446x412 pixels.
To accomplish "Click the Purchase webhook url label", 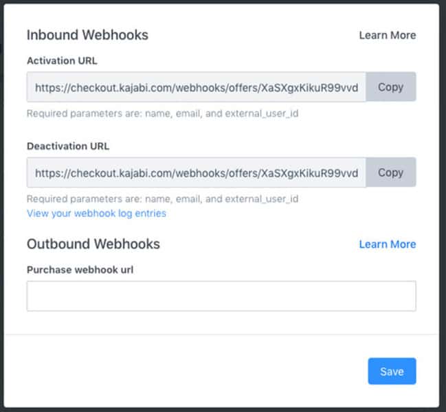I will [x=80, y=270].
